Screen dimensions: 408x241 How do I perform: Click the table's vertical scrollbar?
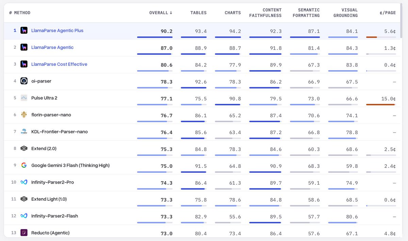(402, 21)
